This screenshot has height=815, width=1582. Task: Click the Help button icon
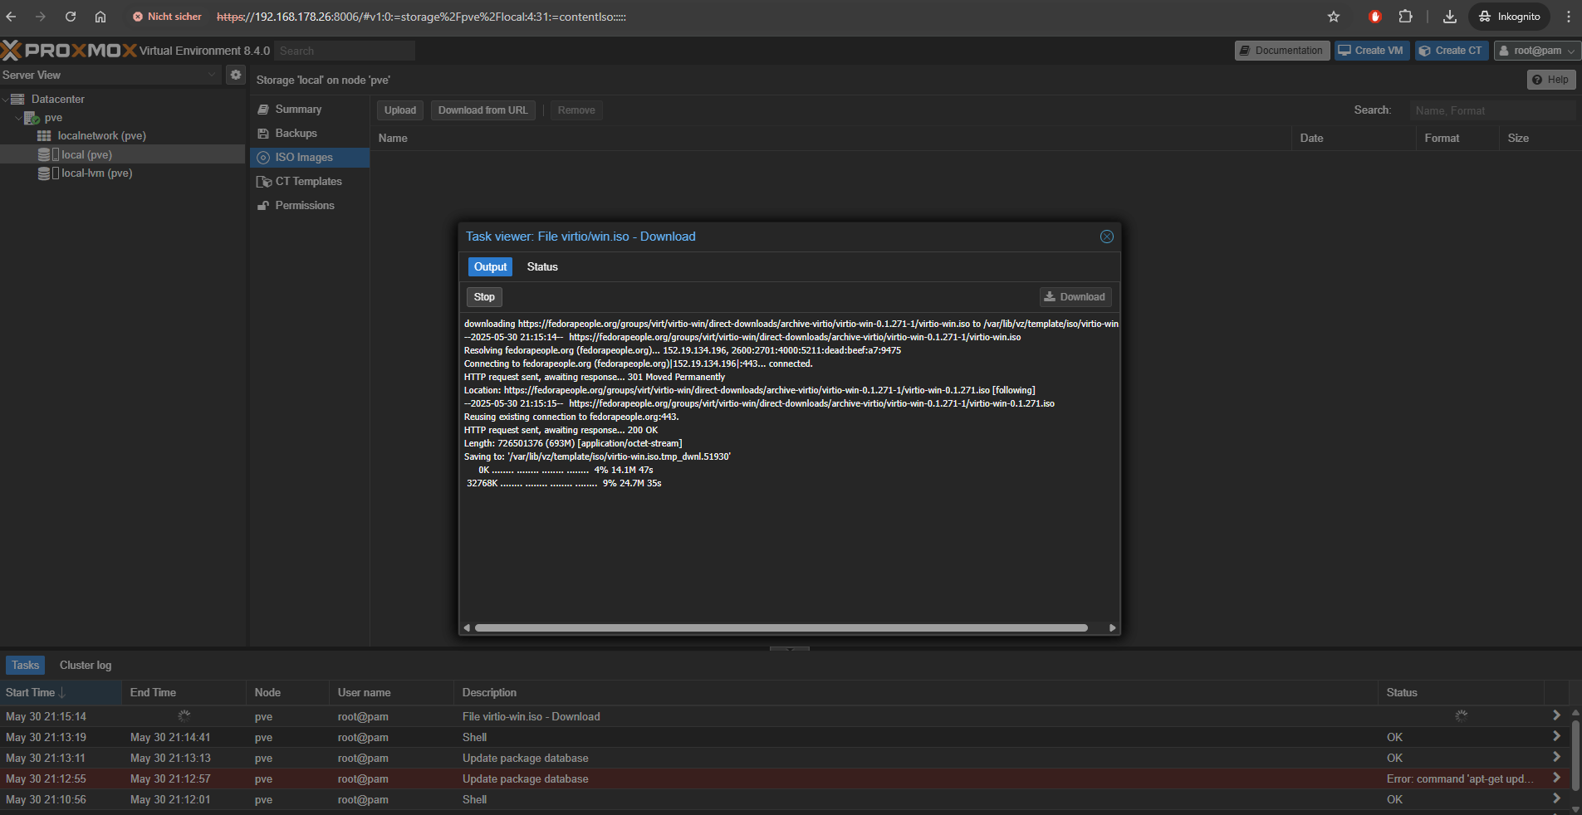pyautogui.click(x=1550, y=80)
